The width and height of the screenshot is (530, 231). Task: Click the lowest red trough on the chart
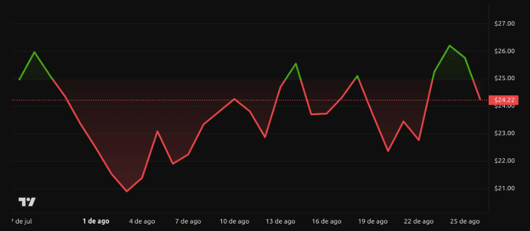coord(127,191)
